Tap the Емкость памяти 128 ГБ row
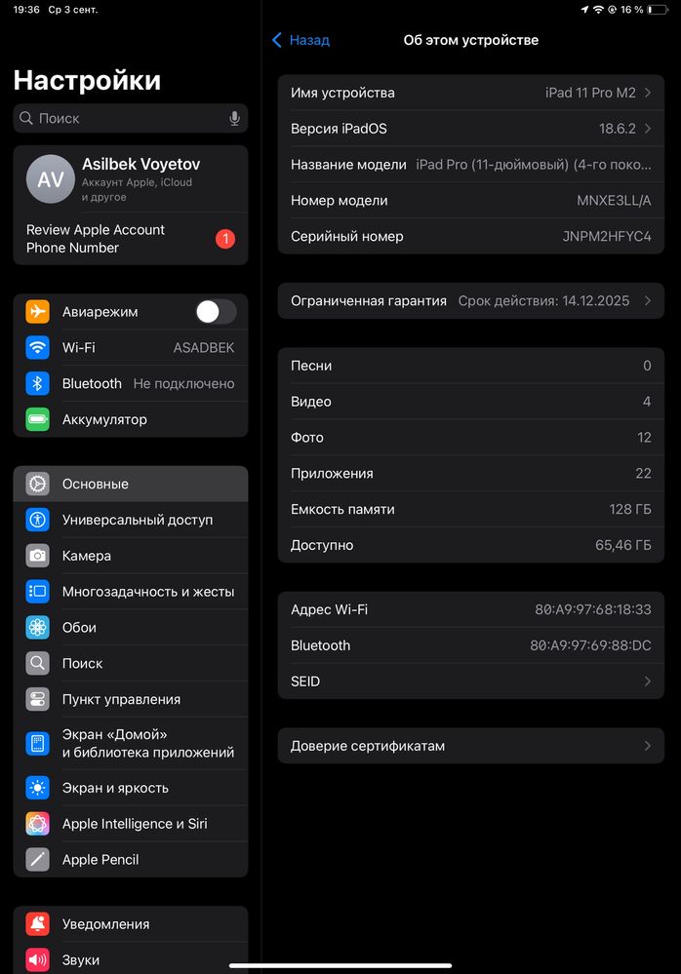 [471, 509]
